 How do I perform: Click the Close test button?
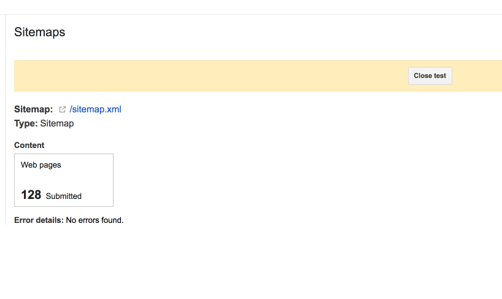point(430,76)
